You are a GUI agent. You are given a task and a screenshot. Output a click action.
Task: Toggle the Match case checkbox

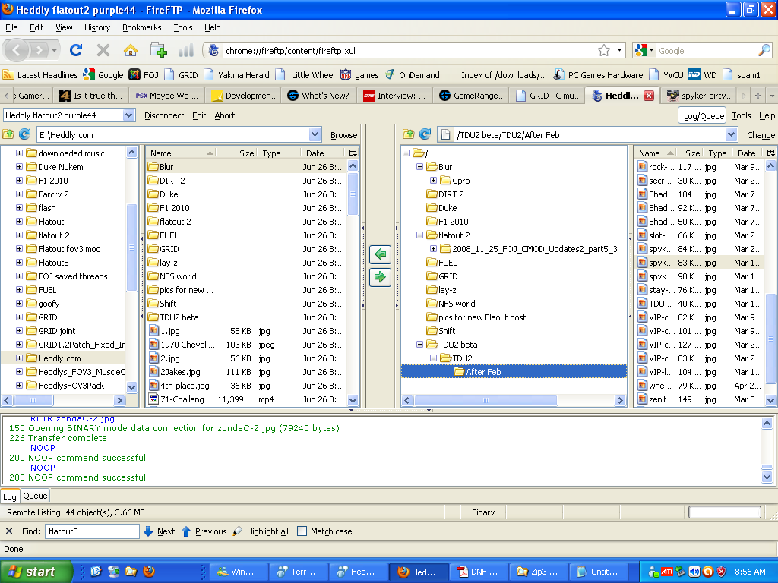(x=302, y=531)
